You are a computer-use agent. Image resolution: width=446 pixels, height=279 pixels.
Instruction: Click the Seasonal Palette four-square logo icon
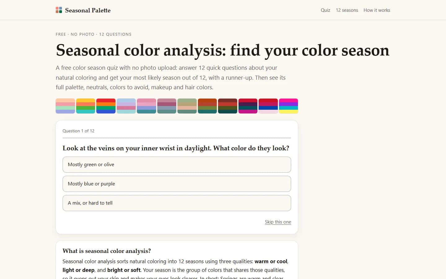[59, 10]
